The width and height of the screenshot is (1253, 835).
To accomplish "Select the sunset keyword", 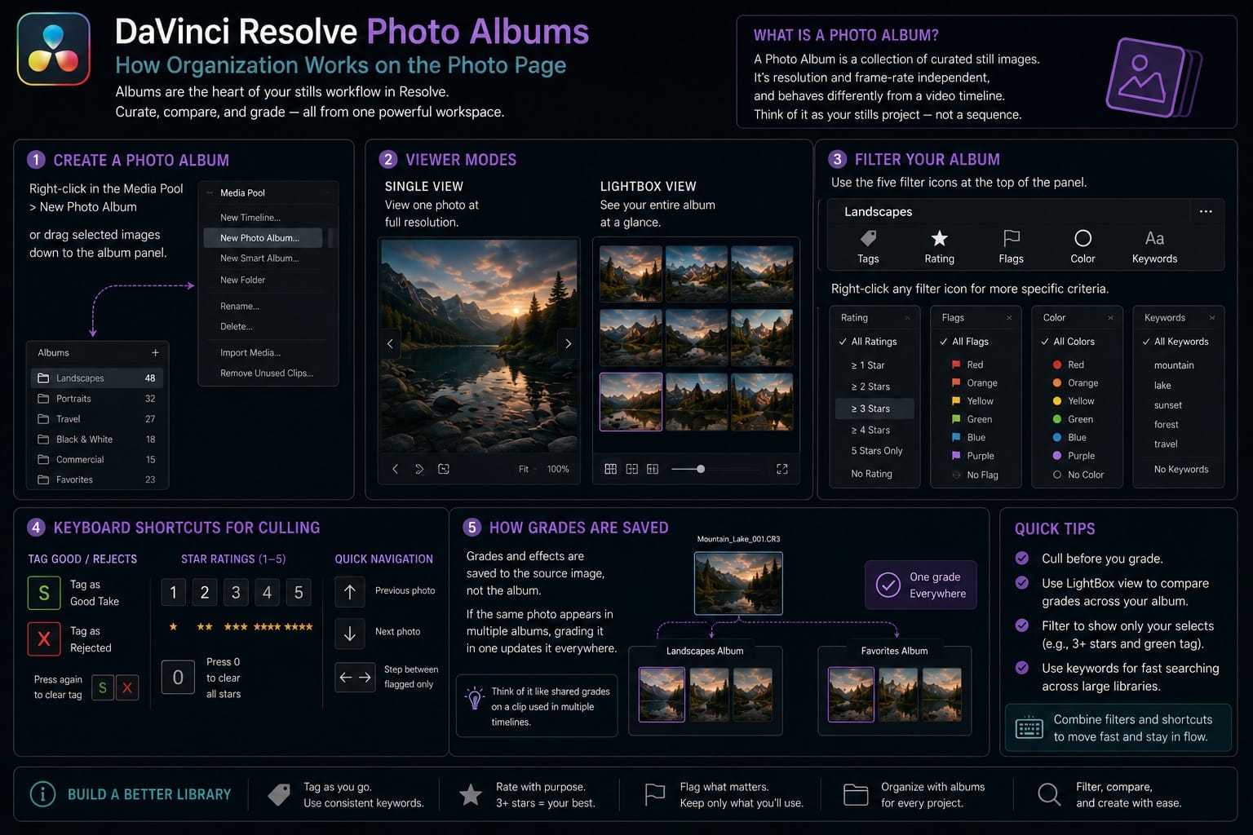I will (x=1167, y=405).
